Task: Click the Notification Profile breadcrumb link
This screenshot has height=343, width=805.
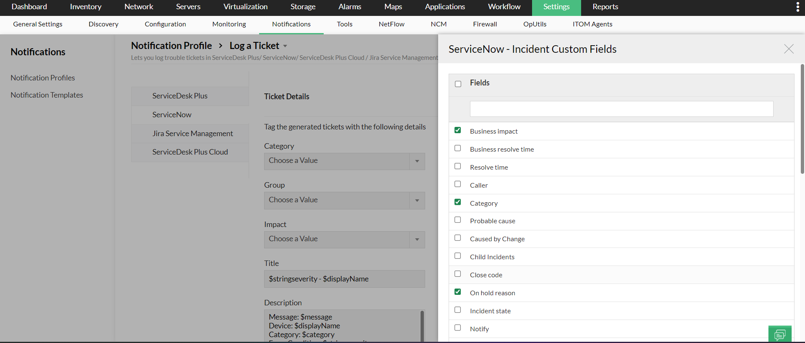Action: pyautogui.click(x=171, y=46)
